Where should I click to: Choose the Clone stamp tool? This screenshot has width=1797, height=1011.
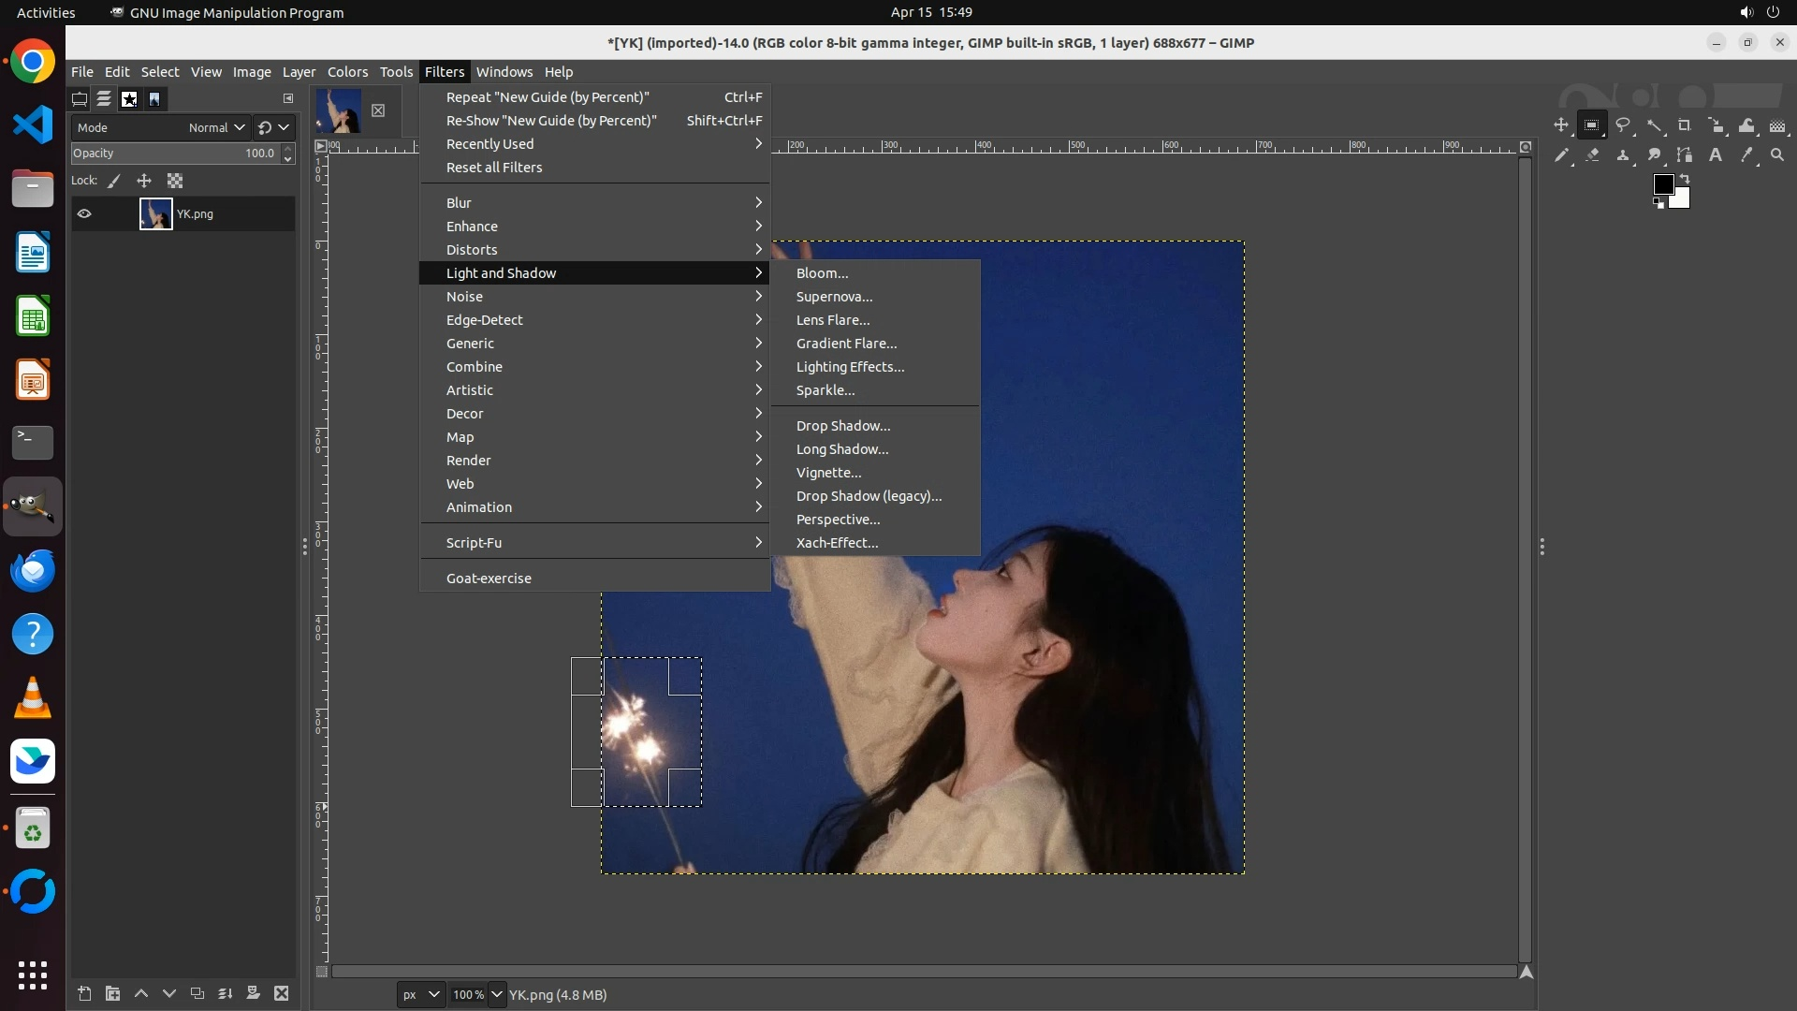1623,155
